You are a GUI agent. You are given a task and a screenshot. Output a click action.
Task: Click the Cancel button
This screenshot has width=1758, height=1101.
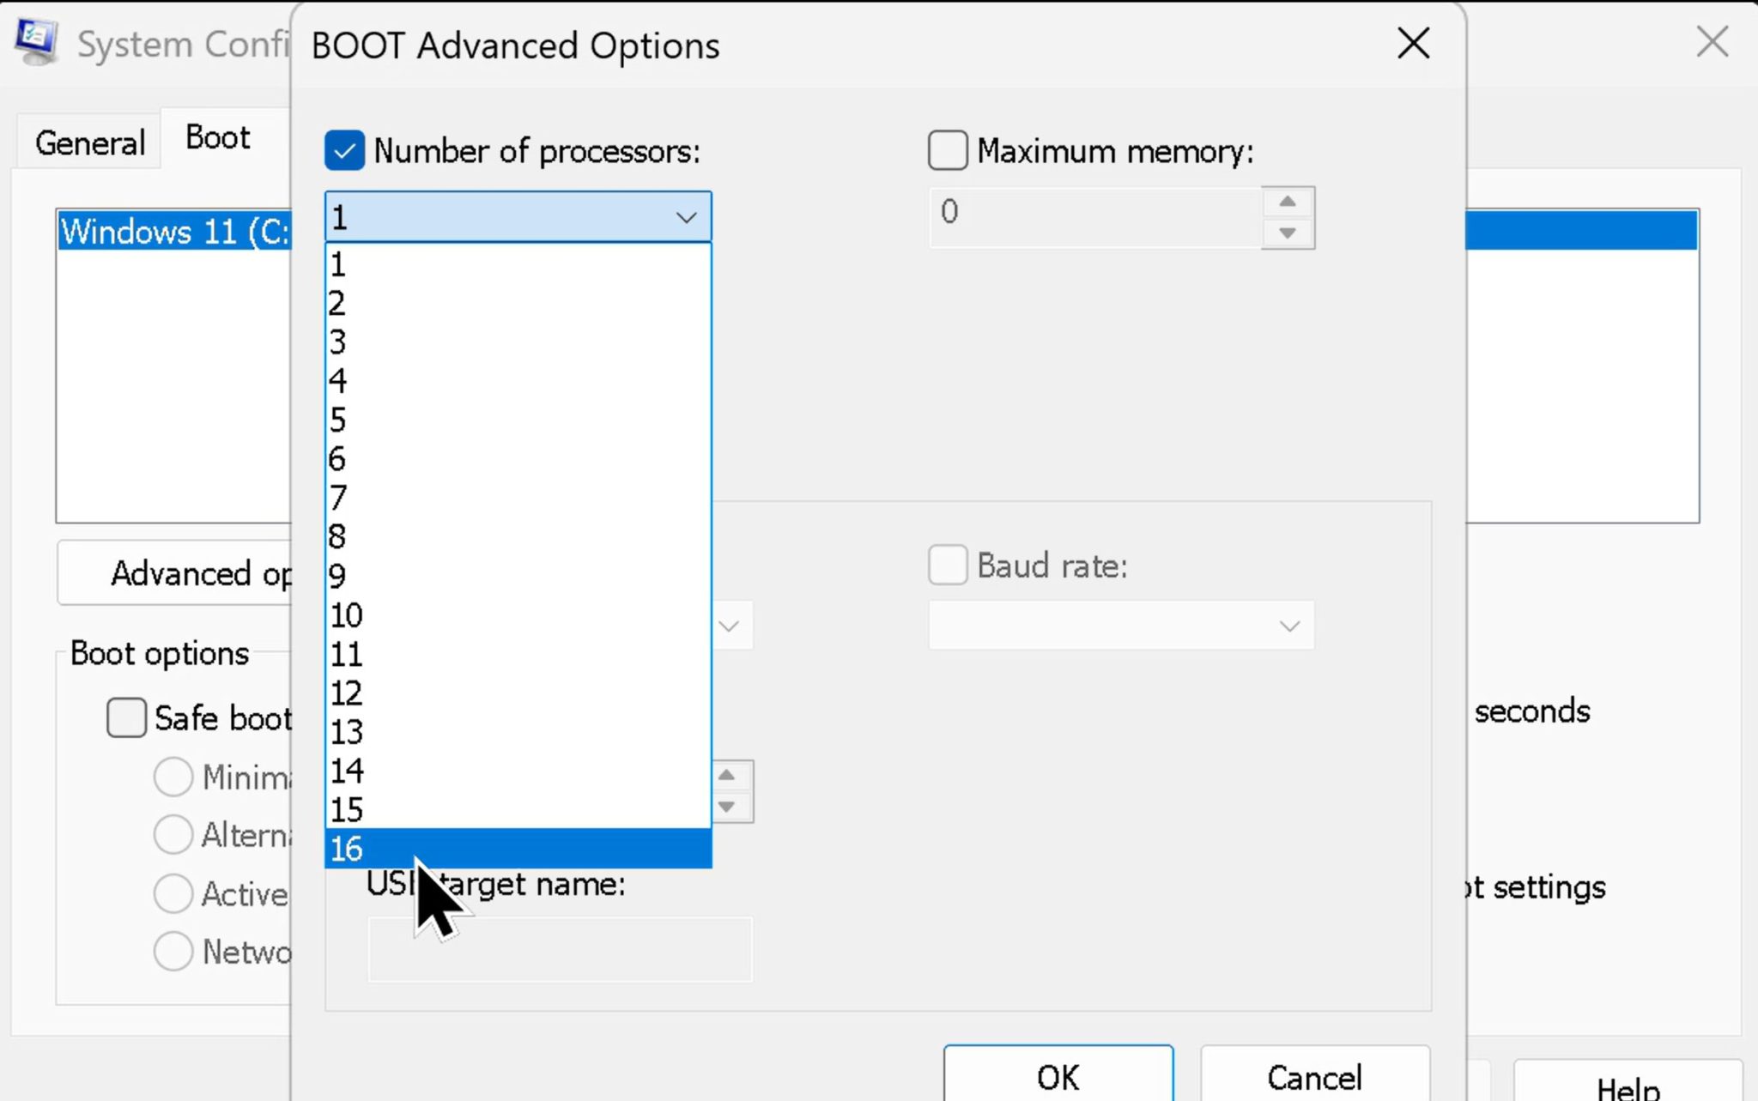(x=1314, y=1077)
